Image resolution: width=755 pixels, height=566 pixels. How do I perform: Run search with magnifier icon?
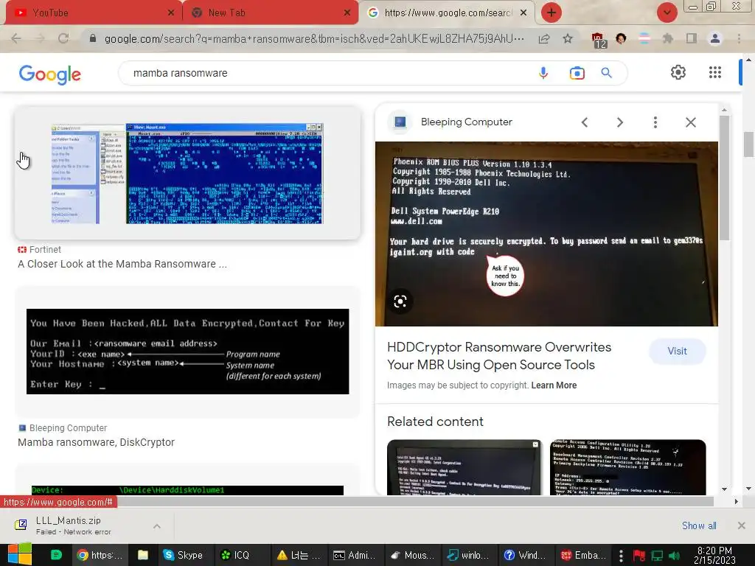[606, 73]
